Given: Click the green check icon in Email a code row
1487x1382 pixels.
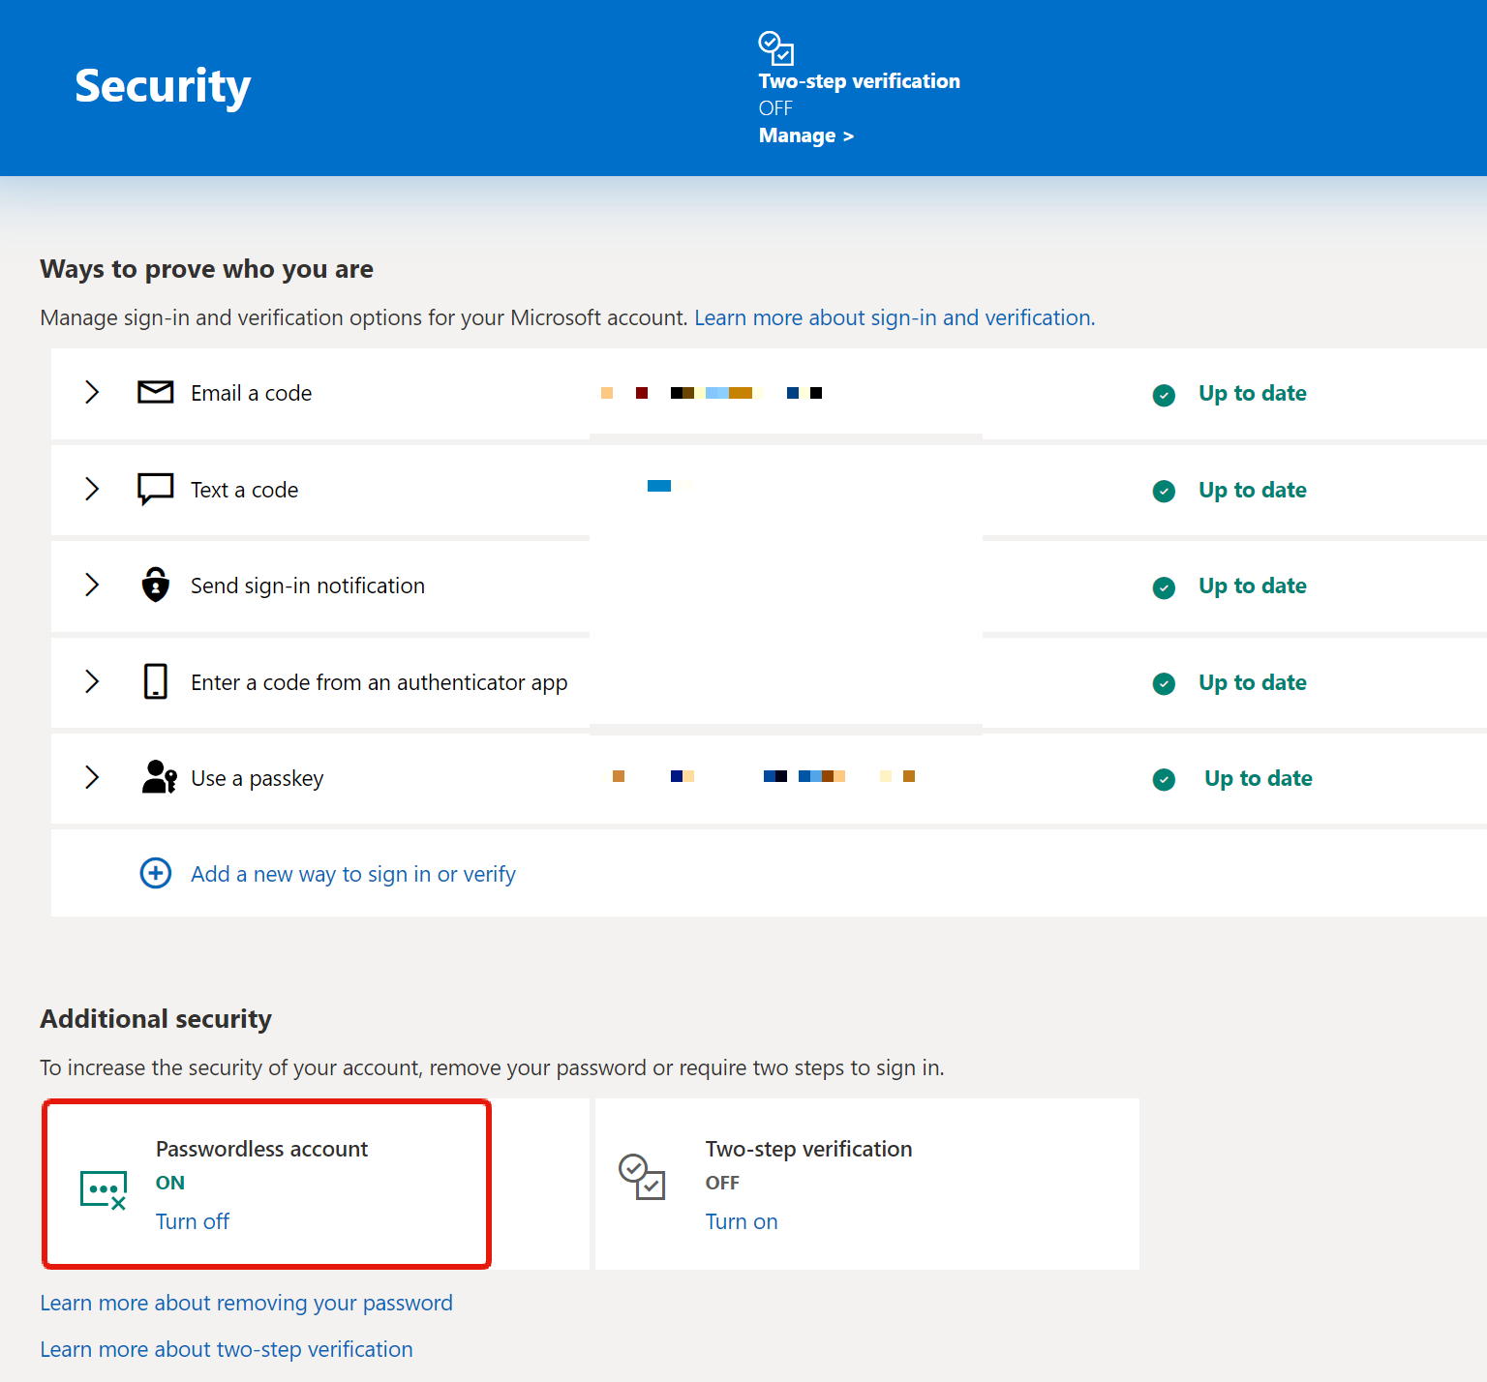Looking at the screenshot, I should pyautogui.click(x=1164, y=395).
